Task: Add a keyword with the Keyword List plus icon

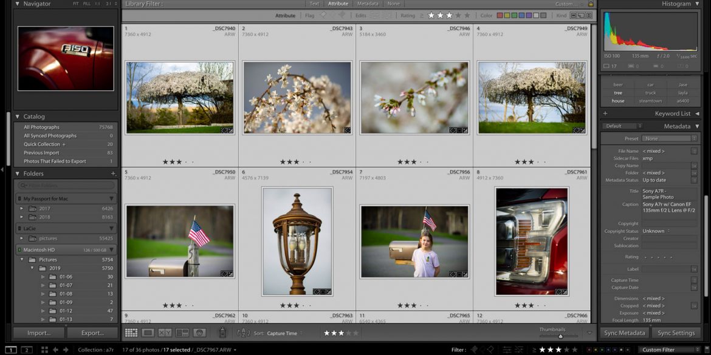Action: [605, 113]
